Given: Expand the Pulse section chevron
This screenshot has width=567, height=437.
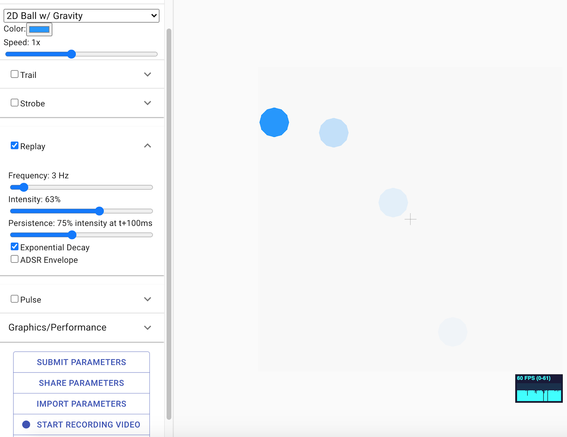Looking at the screenshot, I should pyautogui.click(x=148, y=299).
